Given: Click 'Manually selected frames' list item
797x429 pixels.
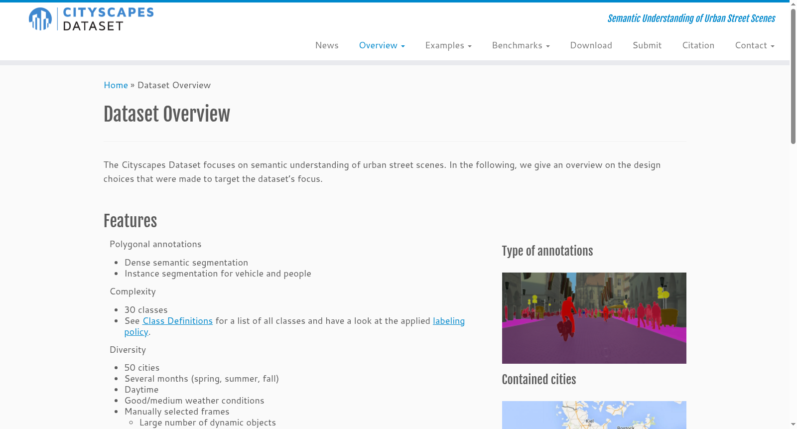Looking at the screenshot, I should [177, 412].
